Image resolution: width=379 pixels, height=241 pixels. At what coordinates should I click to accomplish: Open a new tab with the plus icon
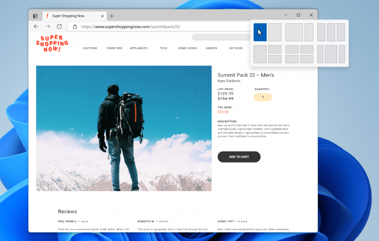[x=112, y=16]
